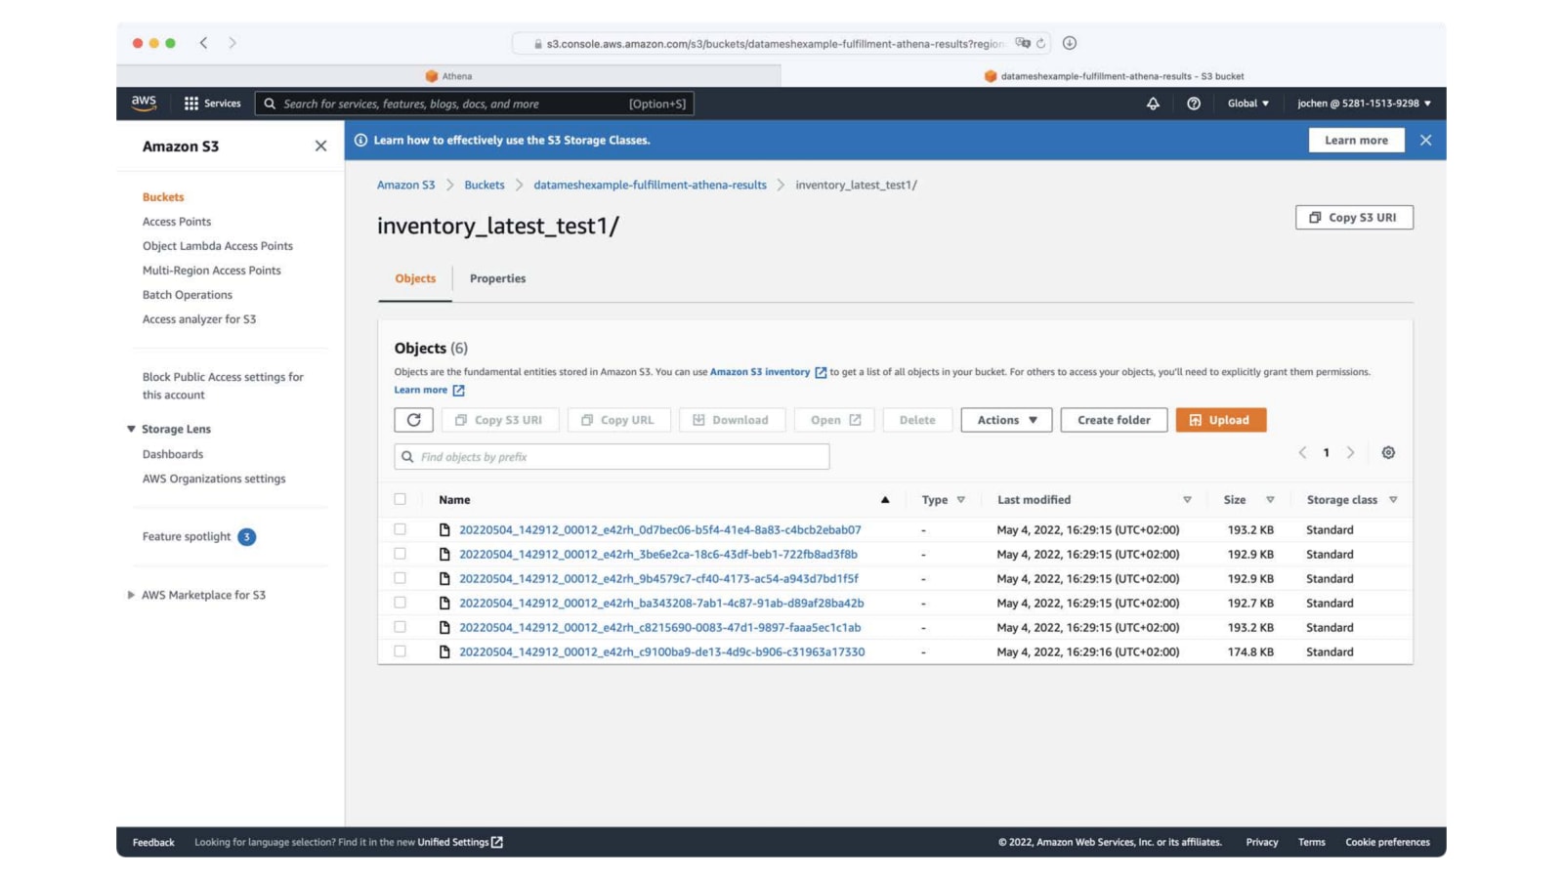Sort by Storage class column arrow
Screen dimensions: 1563x879
tap(1393, 499)
